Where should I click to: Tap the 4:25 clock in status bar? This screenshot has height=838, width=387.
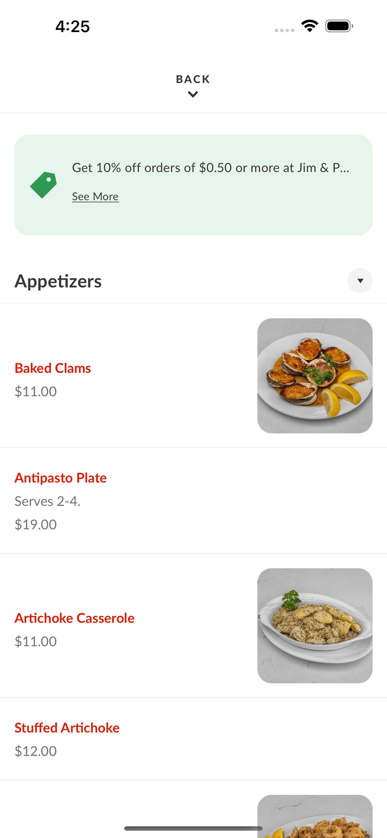(x=72, y=26)
